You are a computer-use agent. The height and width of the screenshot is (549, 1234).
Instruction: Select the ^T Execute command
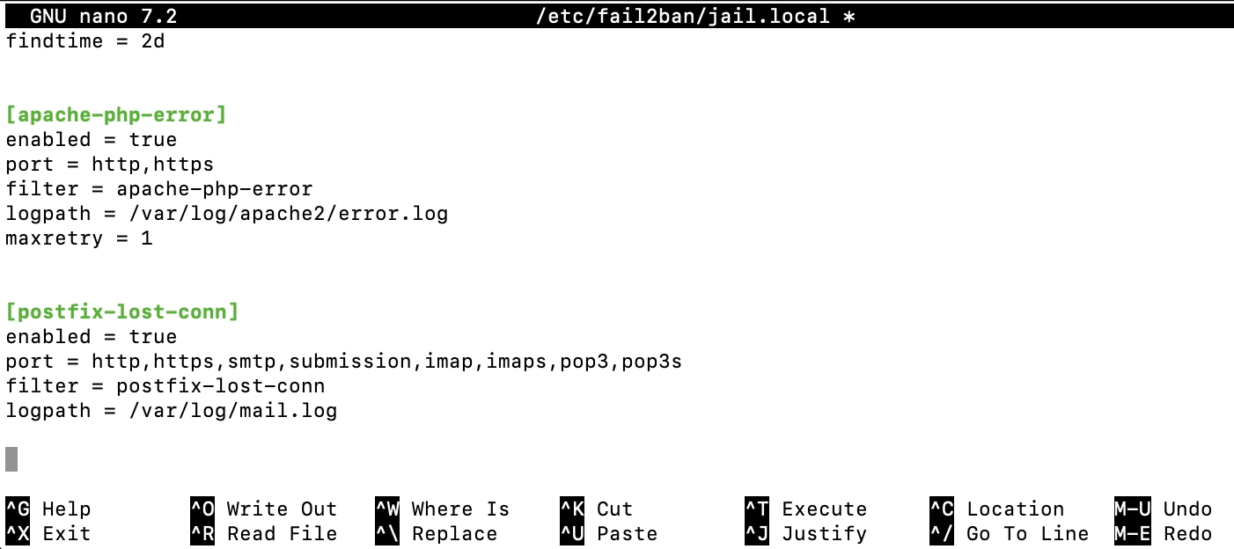[x=805, y=509]
